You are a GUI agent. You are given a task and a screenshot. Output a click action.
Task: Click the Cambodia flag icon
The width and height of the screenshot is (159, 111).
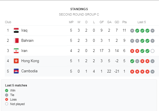tap(16, 71)
